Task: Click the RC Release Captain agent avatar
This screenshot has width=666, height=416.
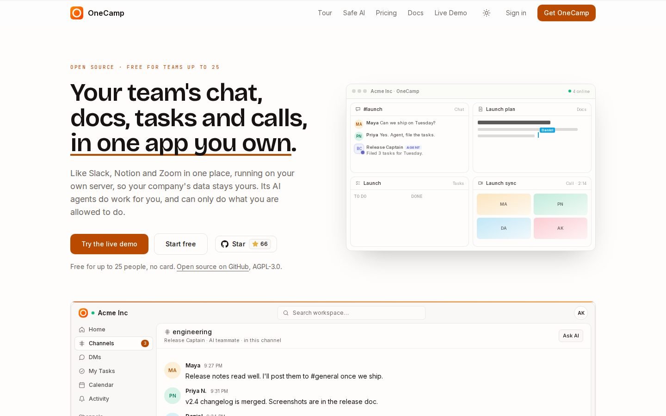Action: [359, 148]
